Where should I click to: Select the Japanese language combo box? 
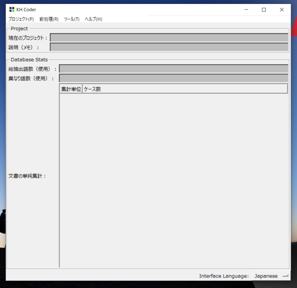pos(266,276)
